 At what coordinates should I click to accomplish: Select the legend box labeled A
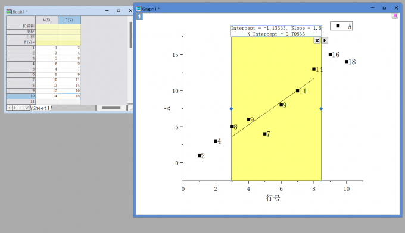click(341, 26)
